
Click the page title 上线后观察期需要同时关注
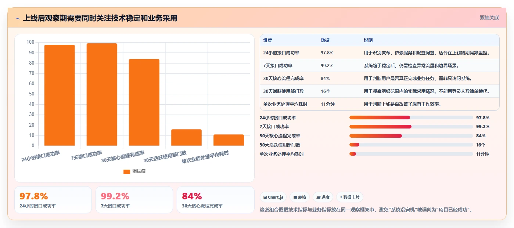(x=100, y=18)
